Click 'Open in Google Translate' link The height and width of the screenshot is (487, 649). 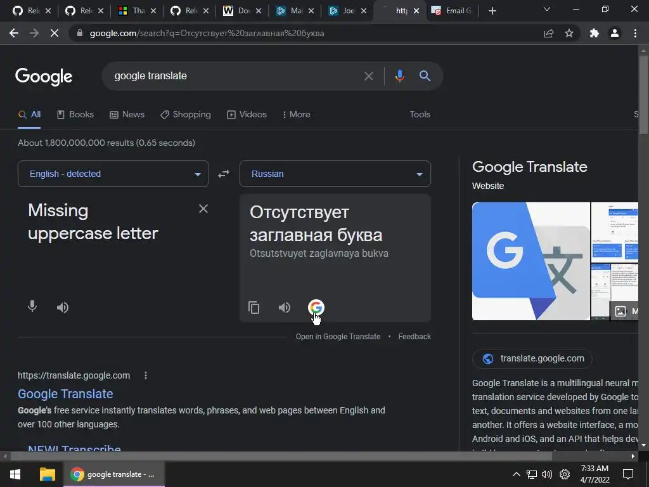pyautogui.click(x=338, y=337)
